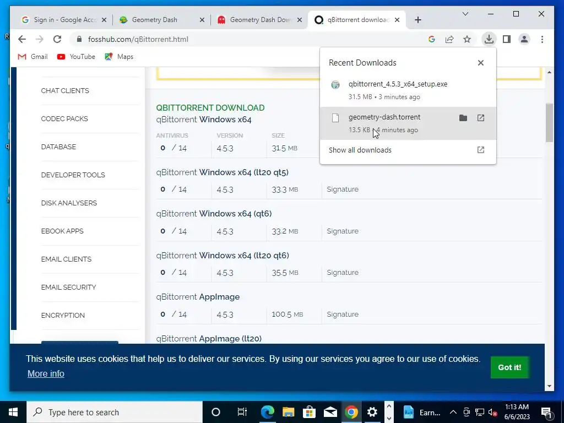Click the address bar URL
The image size is (564, 423).
pos(138,39)
